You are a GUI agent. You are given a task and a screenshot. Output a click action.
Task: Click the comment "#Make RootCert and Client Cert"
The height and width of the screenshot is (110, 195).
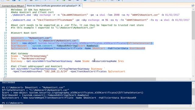pos(32,12)
